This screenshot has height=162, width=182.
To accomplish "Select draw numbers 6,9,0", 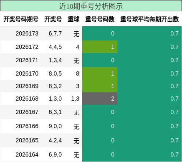I will (x=55, y=154).
